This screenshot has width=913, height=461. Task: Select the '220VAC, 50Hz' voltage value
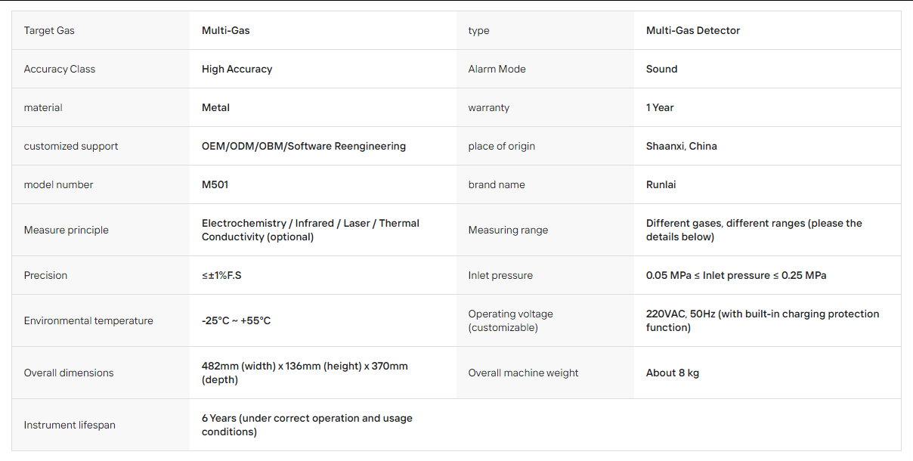[x=763, y=320]
